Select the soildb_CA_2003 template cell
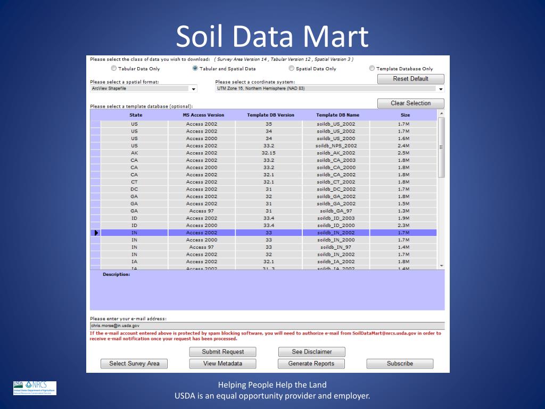The width and height of the screenshot is (545, 409). click(x=336, y=160)
